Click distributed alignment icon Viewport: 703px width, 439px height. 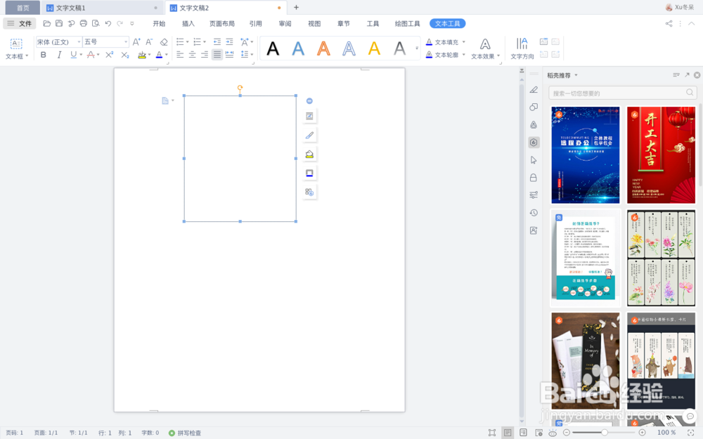(x=229, y=55)
